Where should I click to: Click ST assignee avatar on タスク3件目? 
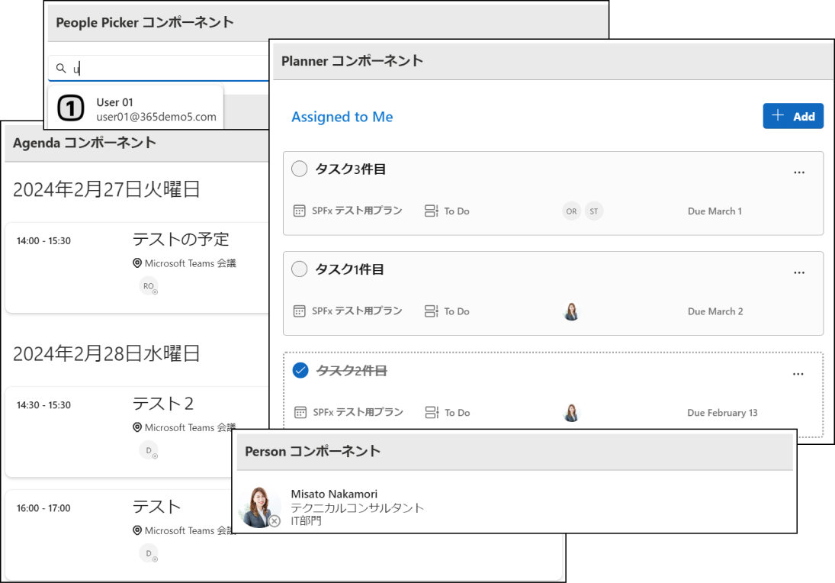[594, 211]
